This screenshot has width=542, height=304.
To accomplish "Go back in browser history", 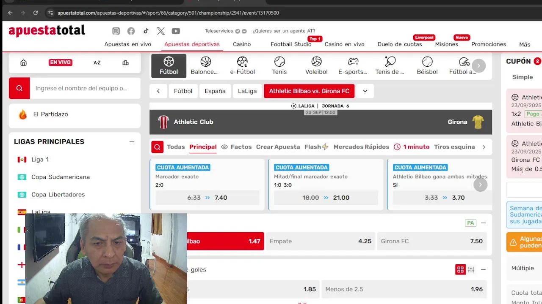I will (10, 13).
